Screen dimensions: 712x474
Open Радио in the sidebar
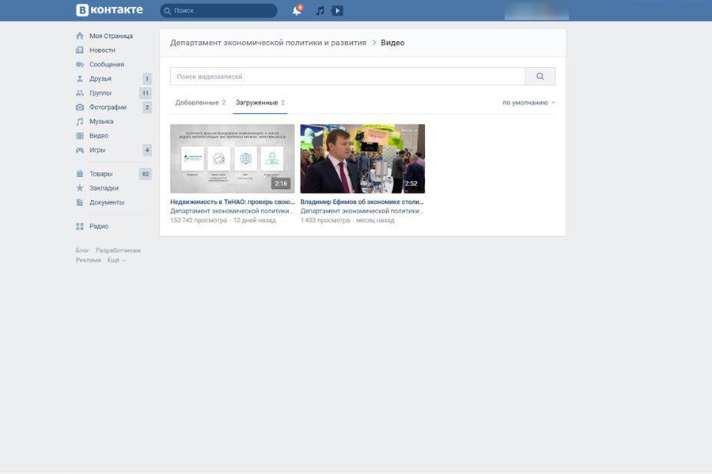99,226
